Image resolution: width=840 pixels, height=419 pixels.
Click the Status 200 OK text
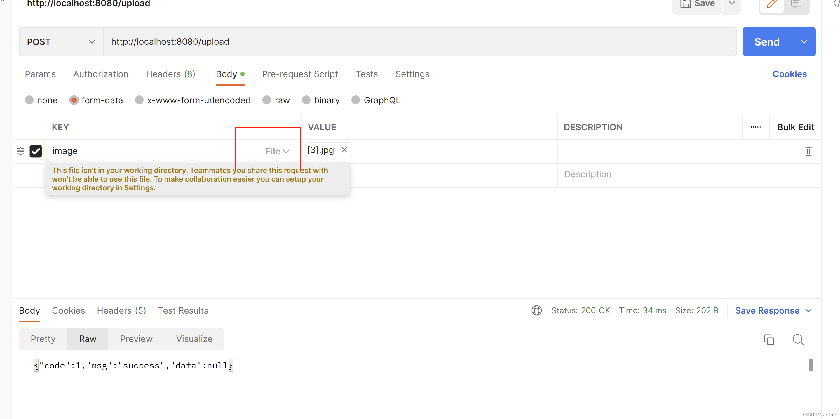pos(581,311)
